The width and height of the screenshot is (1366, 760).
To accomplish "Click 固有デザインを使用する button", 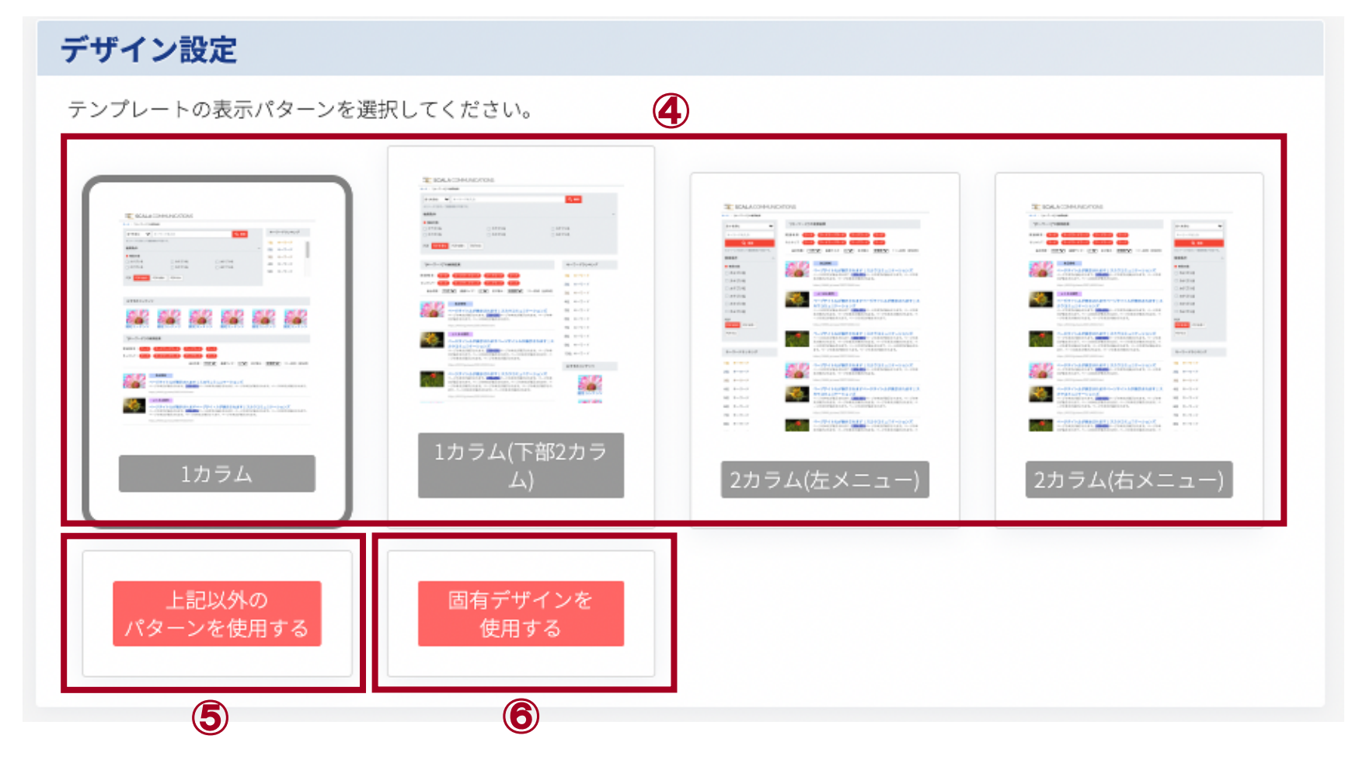I will (x=521, y=614).
